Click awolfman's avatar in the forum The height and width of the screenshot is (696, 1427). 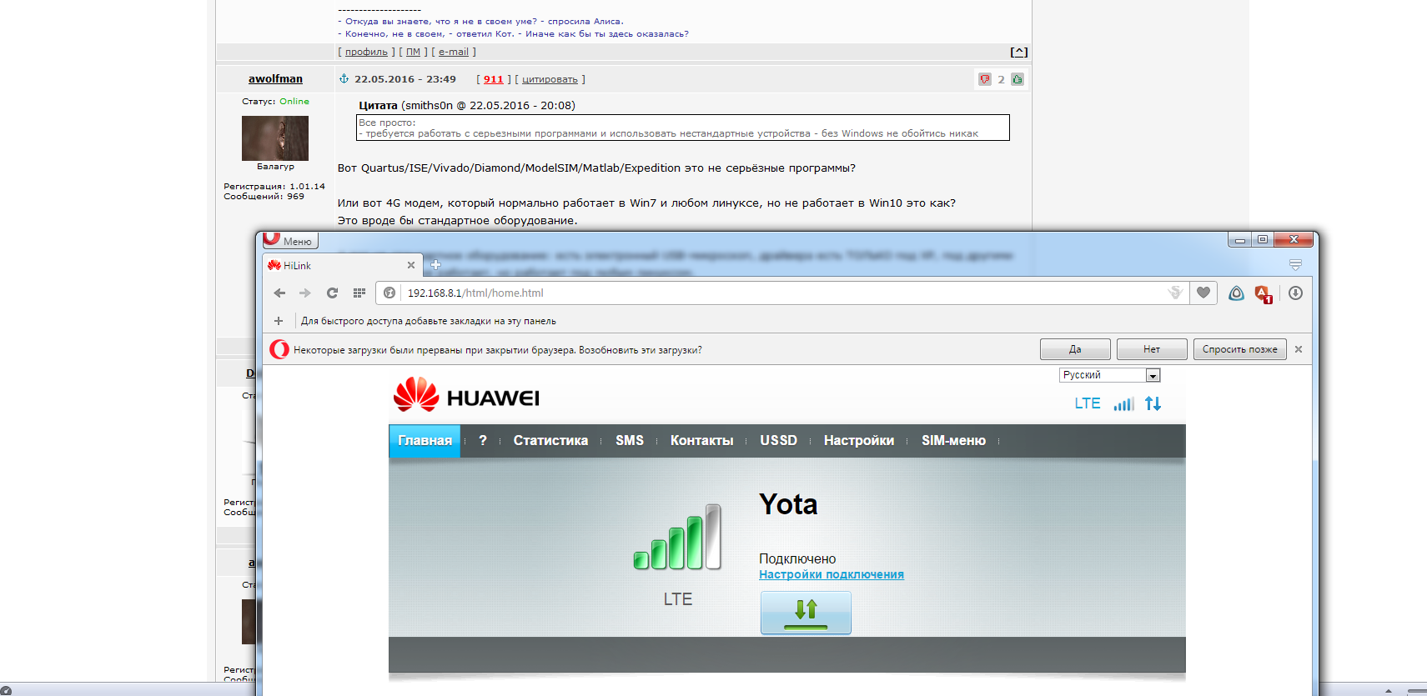point(275,138)
